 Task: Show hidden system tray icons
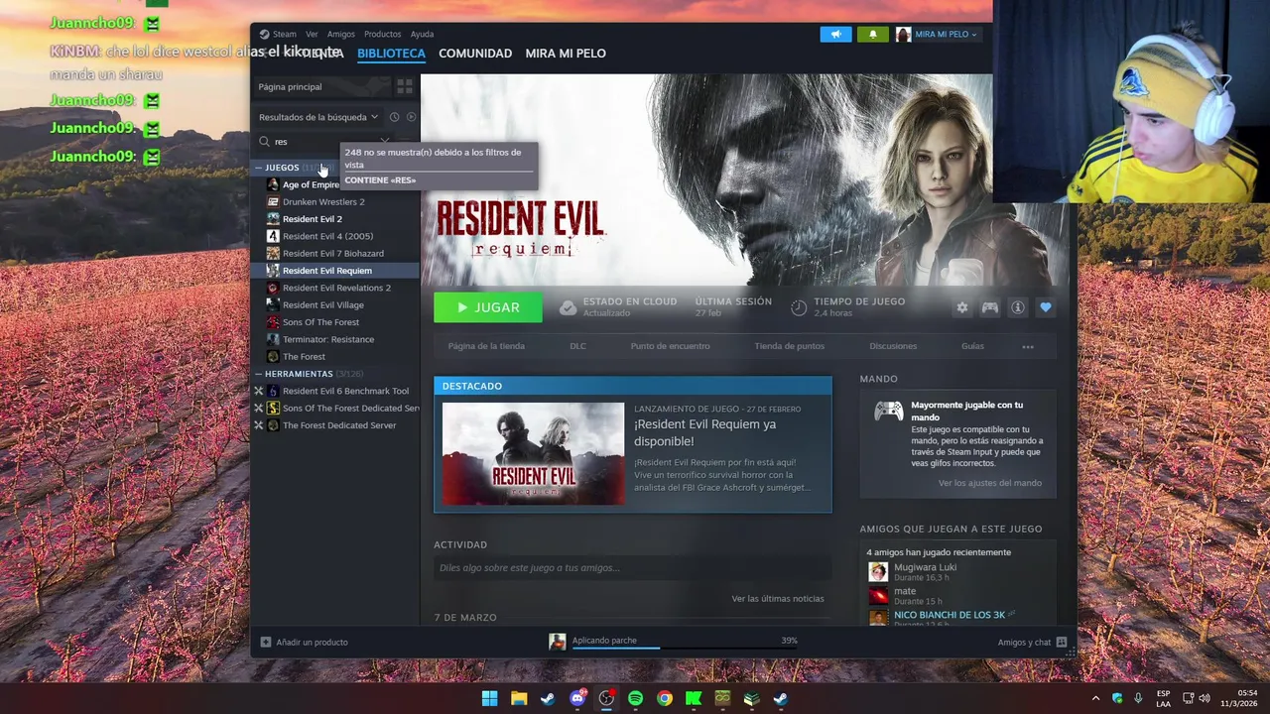[x=1095, y=698]
